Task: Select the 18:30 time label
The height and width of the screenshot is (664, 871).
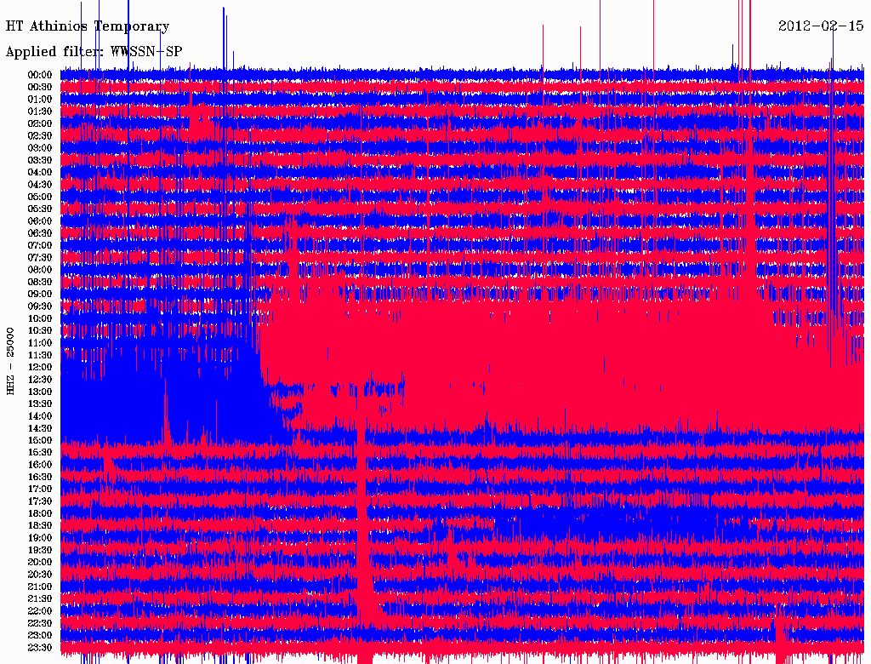Action: pos(40,525)
